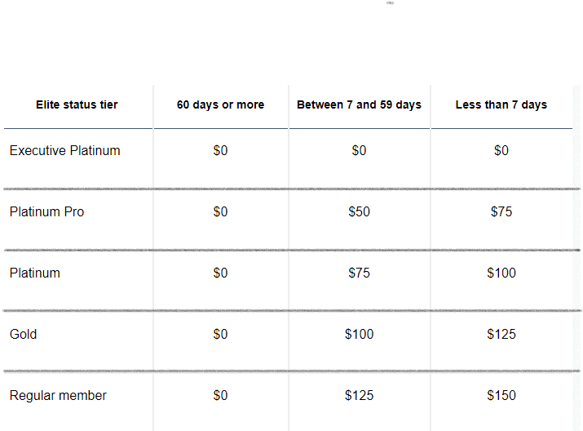Click the Platinum tier row label
The width and height of the screenshot is (583, 431).
point(34,273)
